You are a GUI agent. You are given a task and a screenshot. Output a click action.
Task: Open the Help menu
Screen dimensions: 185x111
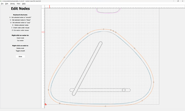coord(24,4)
